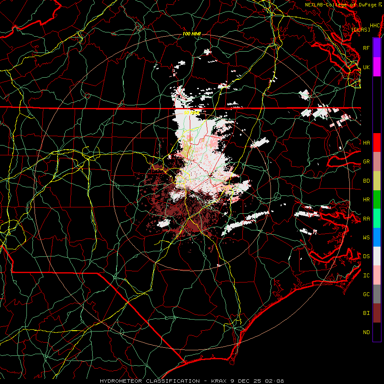Click the GC legend label
The image size is (384, 384).
367,294
